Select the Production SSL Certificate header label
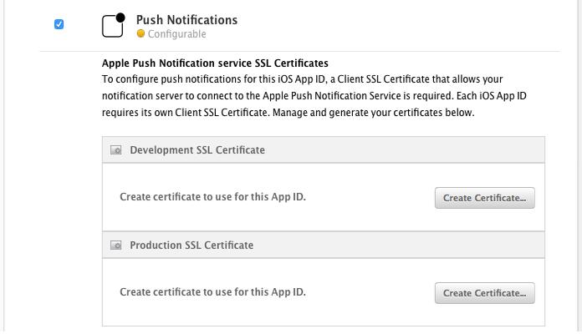 [x=191, y=245]
